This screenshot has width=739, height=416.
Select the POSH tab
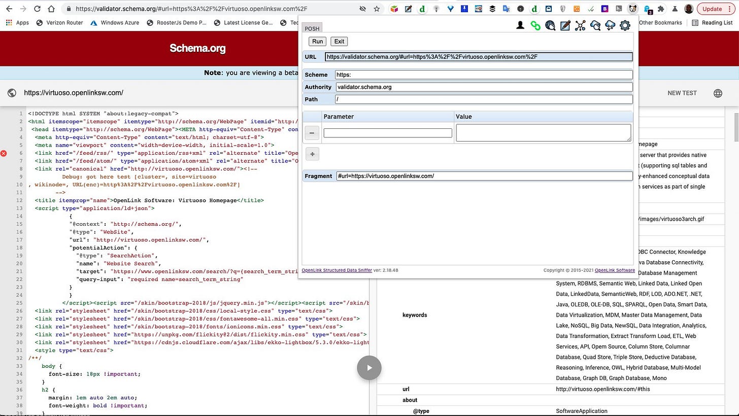[312, 28]
